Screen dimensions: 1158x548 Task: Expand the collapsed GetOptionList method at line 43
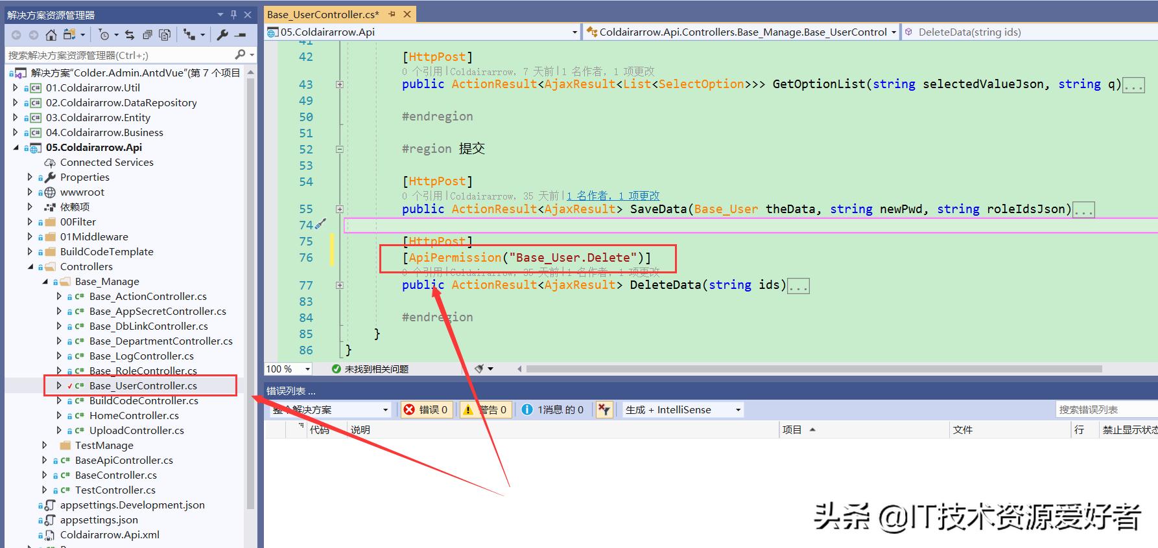pos(339,84)
